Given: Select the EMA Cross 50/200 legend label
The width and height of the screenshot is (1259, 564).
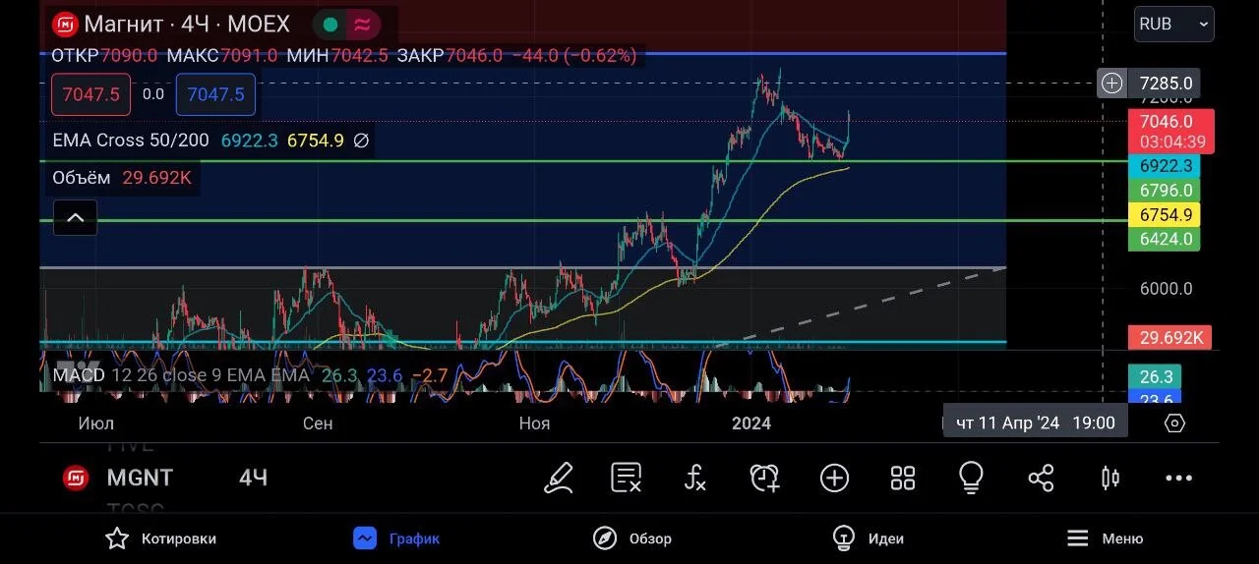Looking at the screenshot, I should pos(131,141).
